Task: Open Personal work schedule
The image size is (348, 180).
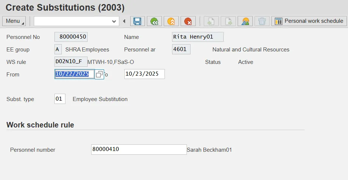Action: pyautogui.click(x=309, y=21)
